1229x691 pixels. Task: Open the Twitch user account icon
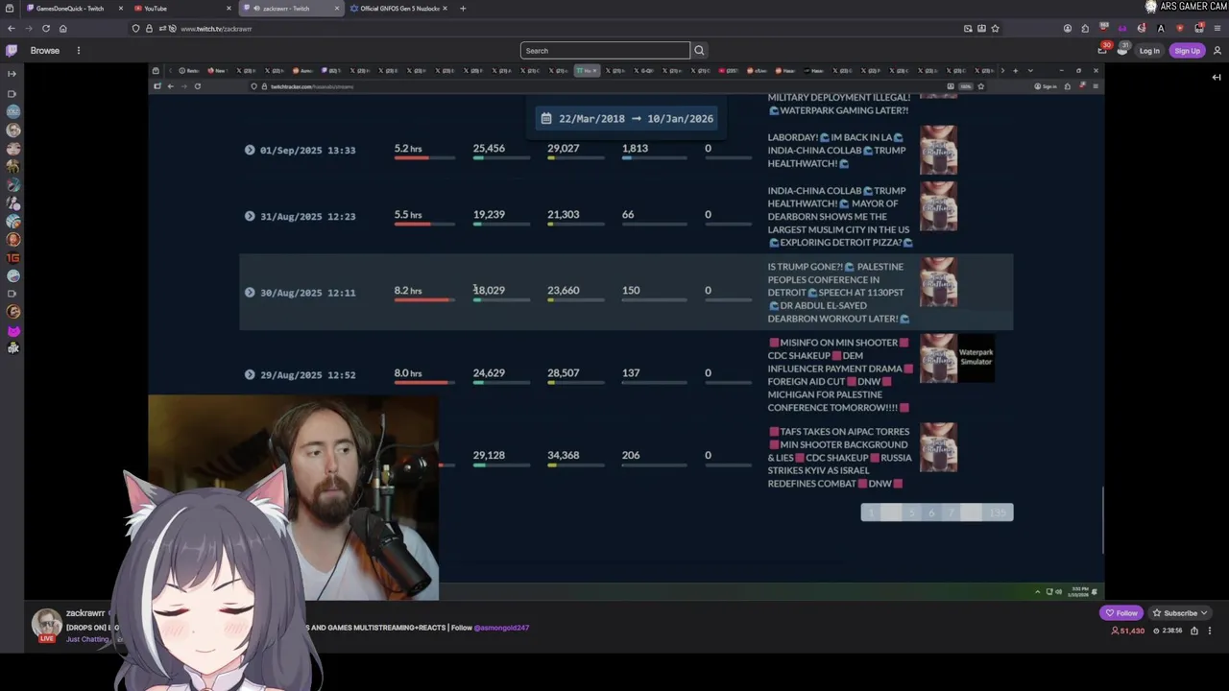click(x=1217, y=51)
